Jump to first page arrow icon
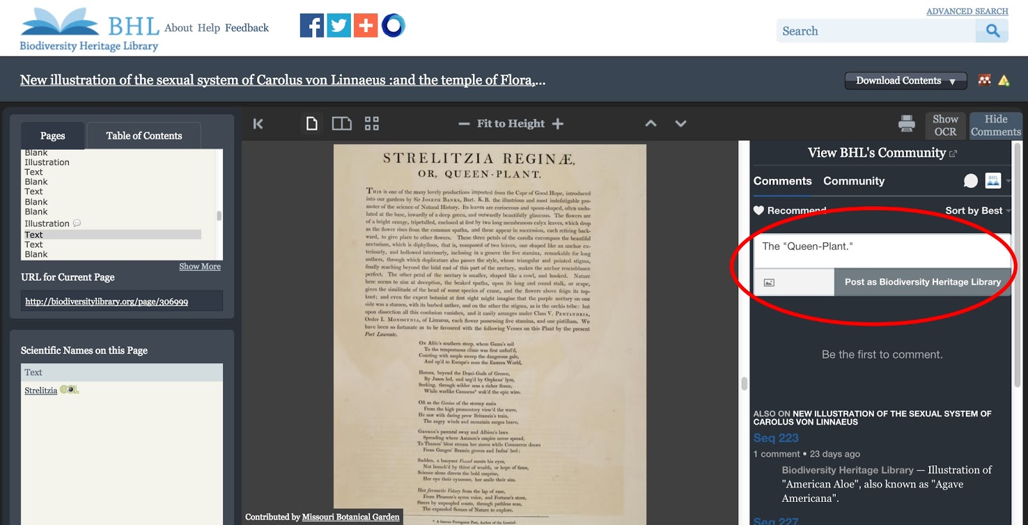This screenshot has width=1028, height=525. click(258, 124)
